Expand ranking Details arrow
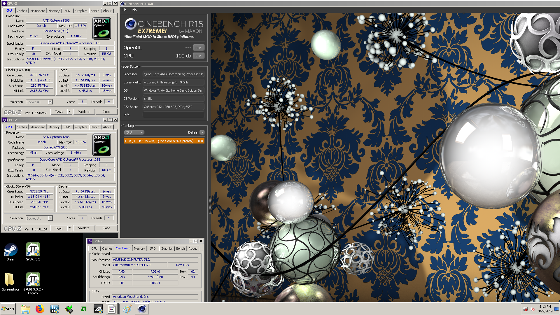Image resolution: width=560 pixels, height=315 pixels. tap(202, 132)
